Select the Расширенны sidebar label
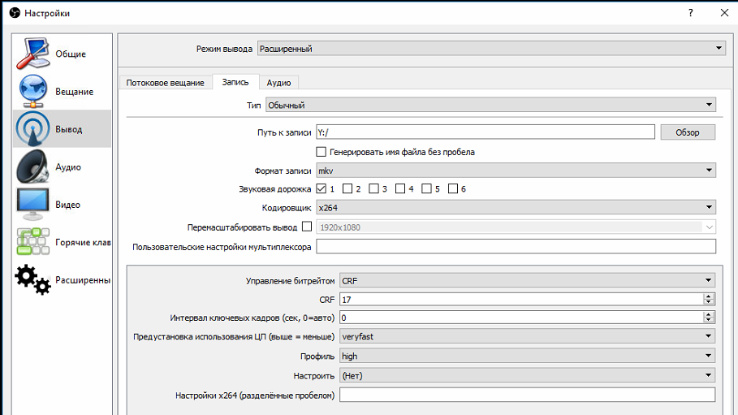This screenshot has width=738, height=415. click(x=83, y=280)
